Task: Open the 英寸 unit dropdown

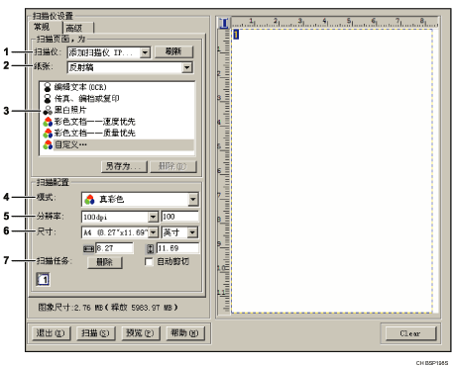Action: click(192, 232)
